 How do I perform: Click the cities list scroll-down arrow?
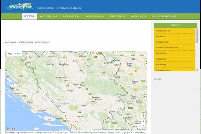[196, 70]
